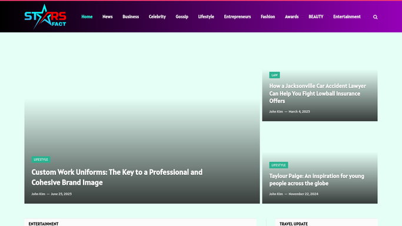This screenshot has width=402, height=226.
Task: Select the Business navigation link
Action: 131,16
